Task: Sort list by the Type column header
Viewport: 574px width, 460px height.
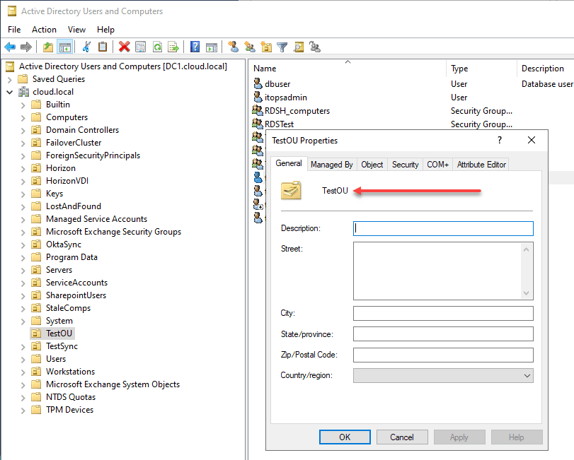Action: 481,69
